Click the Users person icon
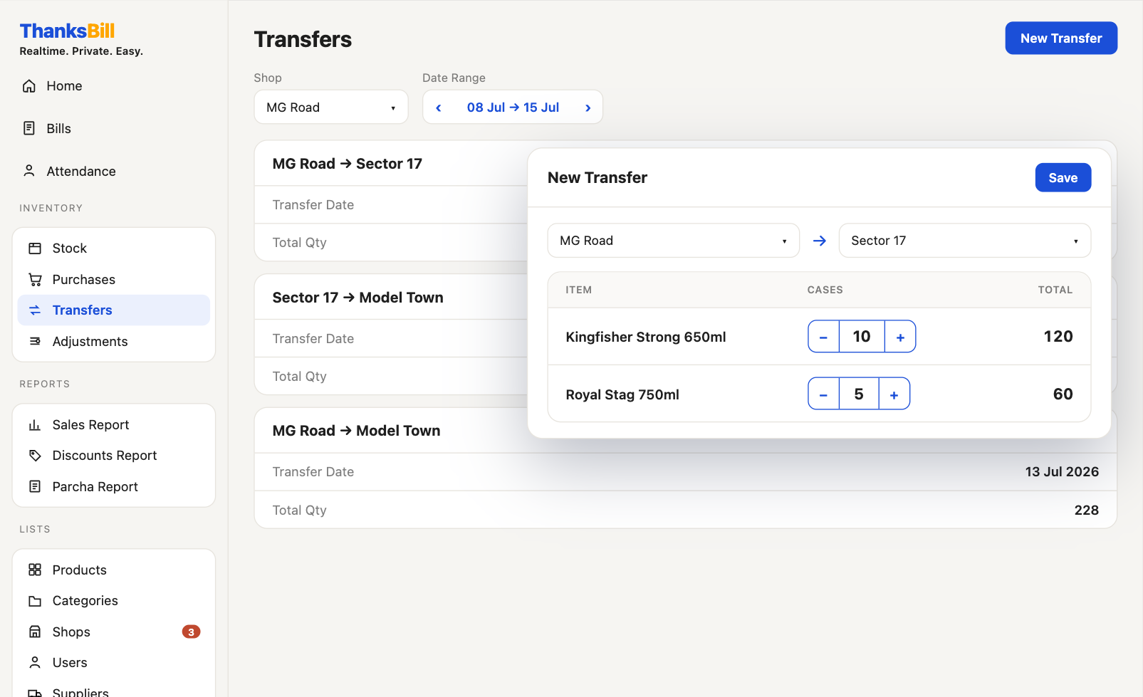 click(35, 663)
